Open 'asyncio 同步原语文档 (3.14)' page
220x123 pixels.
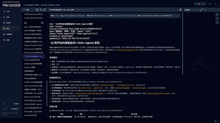click(34, 108)
